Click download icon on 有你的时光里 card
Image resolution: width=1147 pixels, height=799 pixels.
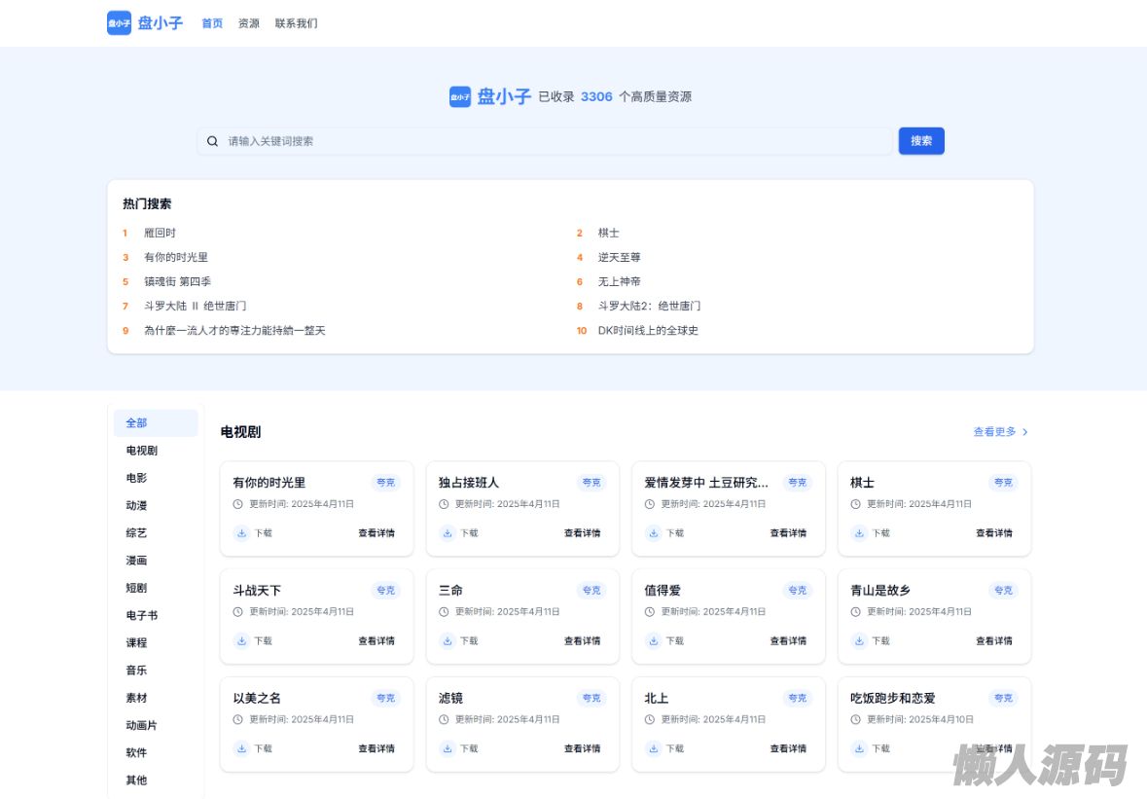pyautogui.click(x=241, y=533)
